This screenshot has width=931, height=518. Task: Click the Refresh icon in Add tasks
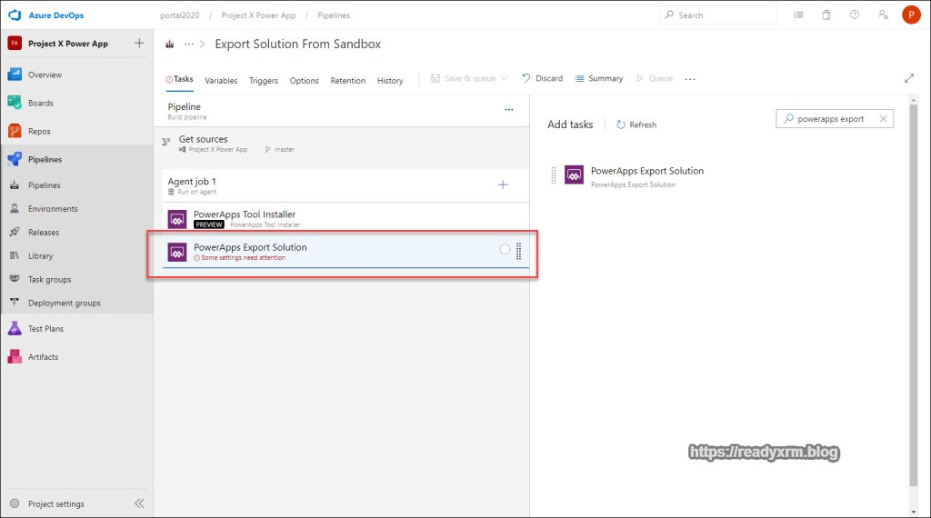(621, 125)
